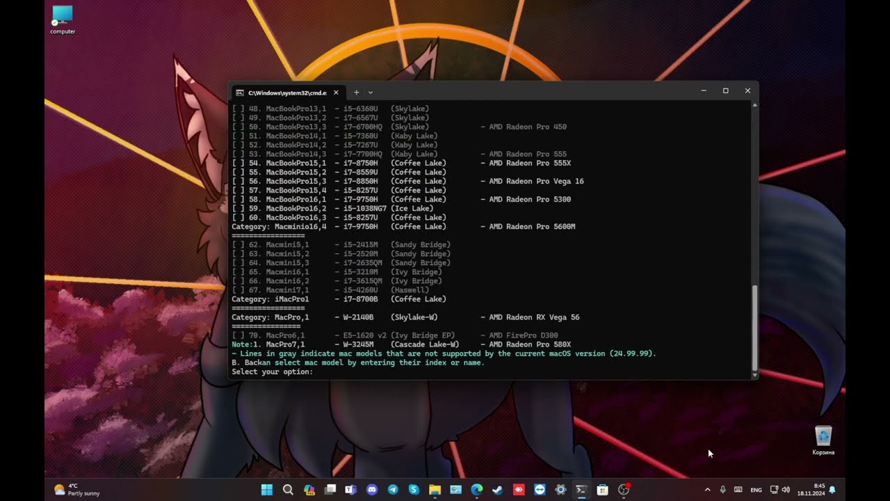The width and height of the screenshot is (890, 501).
Task: Click the terminal scrollbar thumb
Action: [755, 327]
